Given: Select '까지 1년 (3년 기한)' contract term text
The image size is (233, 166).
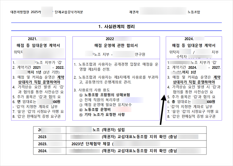Looking at the screenshot, I should [x=43, y=72].
